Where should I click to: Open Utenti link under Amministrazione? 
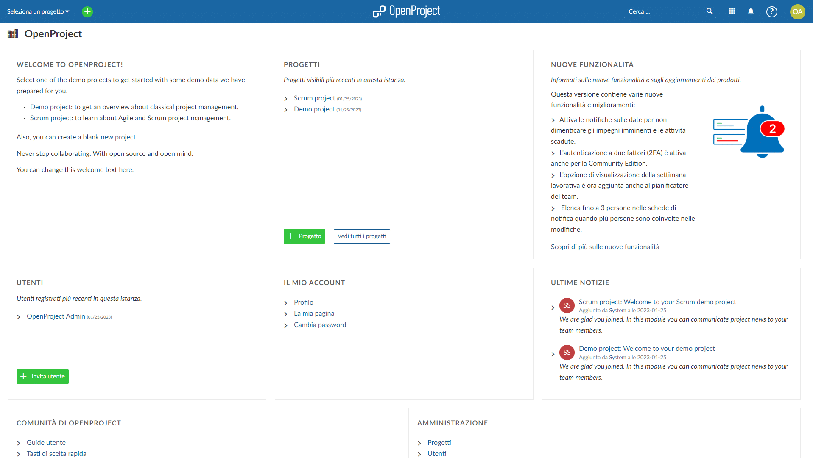pos(437,454)
